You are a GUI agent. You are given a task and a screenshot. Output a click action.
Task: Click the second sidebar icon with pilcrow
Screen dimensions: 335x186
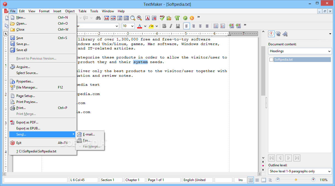[x=278, y=34]
